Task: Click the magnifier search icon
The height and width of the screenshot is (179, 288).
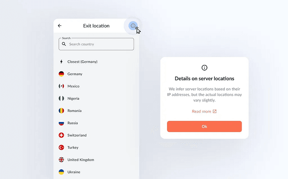Action: click(64, 44)
